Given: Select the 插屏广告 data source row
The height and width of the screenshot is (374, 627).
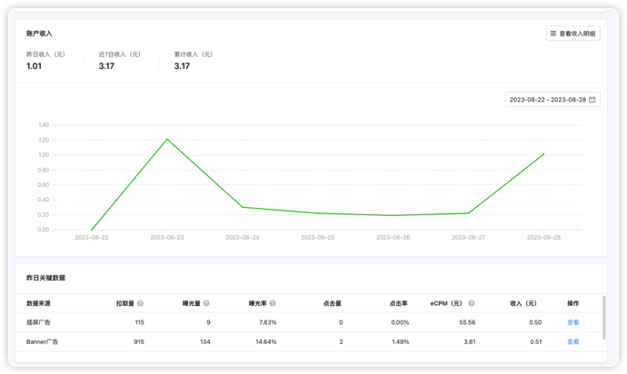Looking at the screenshot, I should coord(309,322).
